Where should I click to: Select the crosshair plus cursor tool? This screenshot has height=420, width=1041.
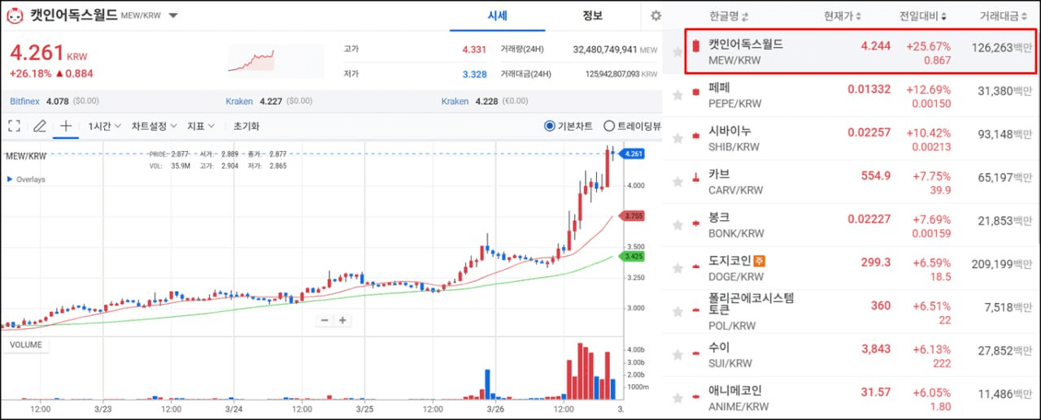66,126
